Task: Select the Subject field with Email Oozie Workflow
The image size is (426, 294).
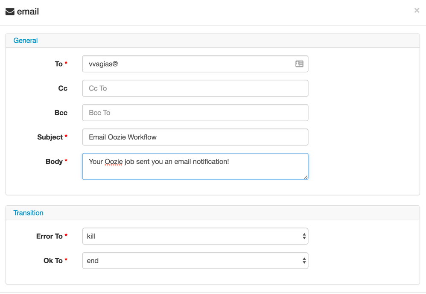Action: 195,137
